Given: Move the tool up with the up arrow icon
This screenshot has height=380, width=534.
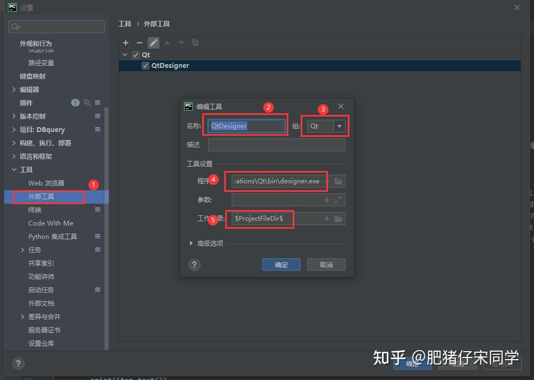Looking at the screenshot, I should click(168, 43).
